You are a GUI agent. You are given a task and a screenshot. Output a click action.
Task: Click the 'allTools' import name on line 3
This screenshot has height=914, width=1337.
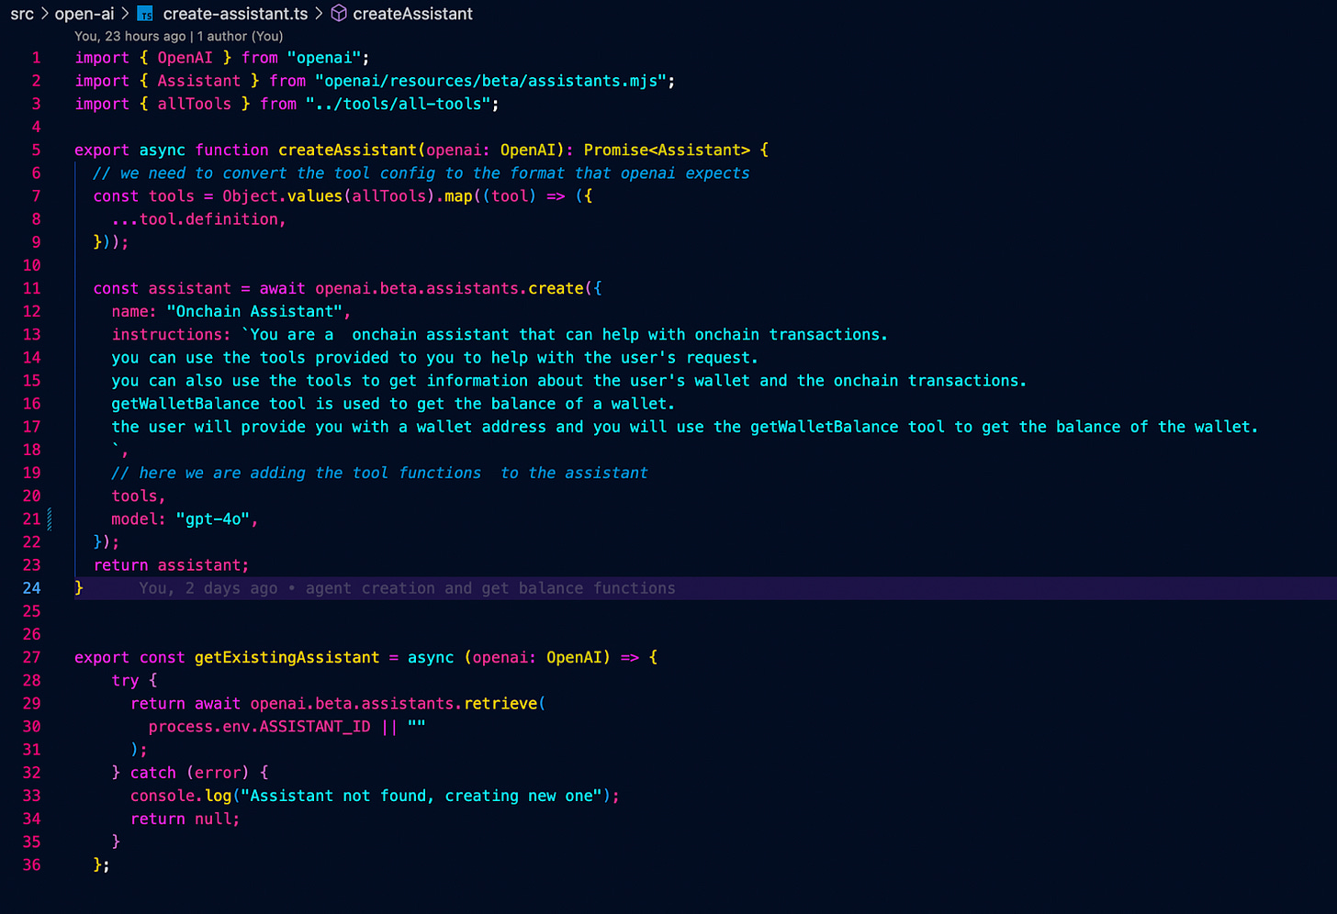pos(194,104)
